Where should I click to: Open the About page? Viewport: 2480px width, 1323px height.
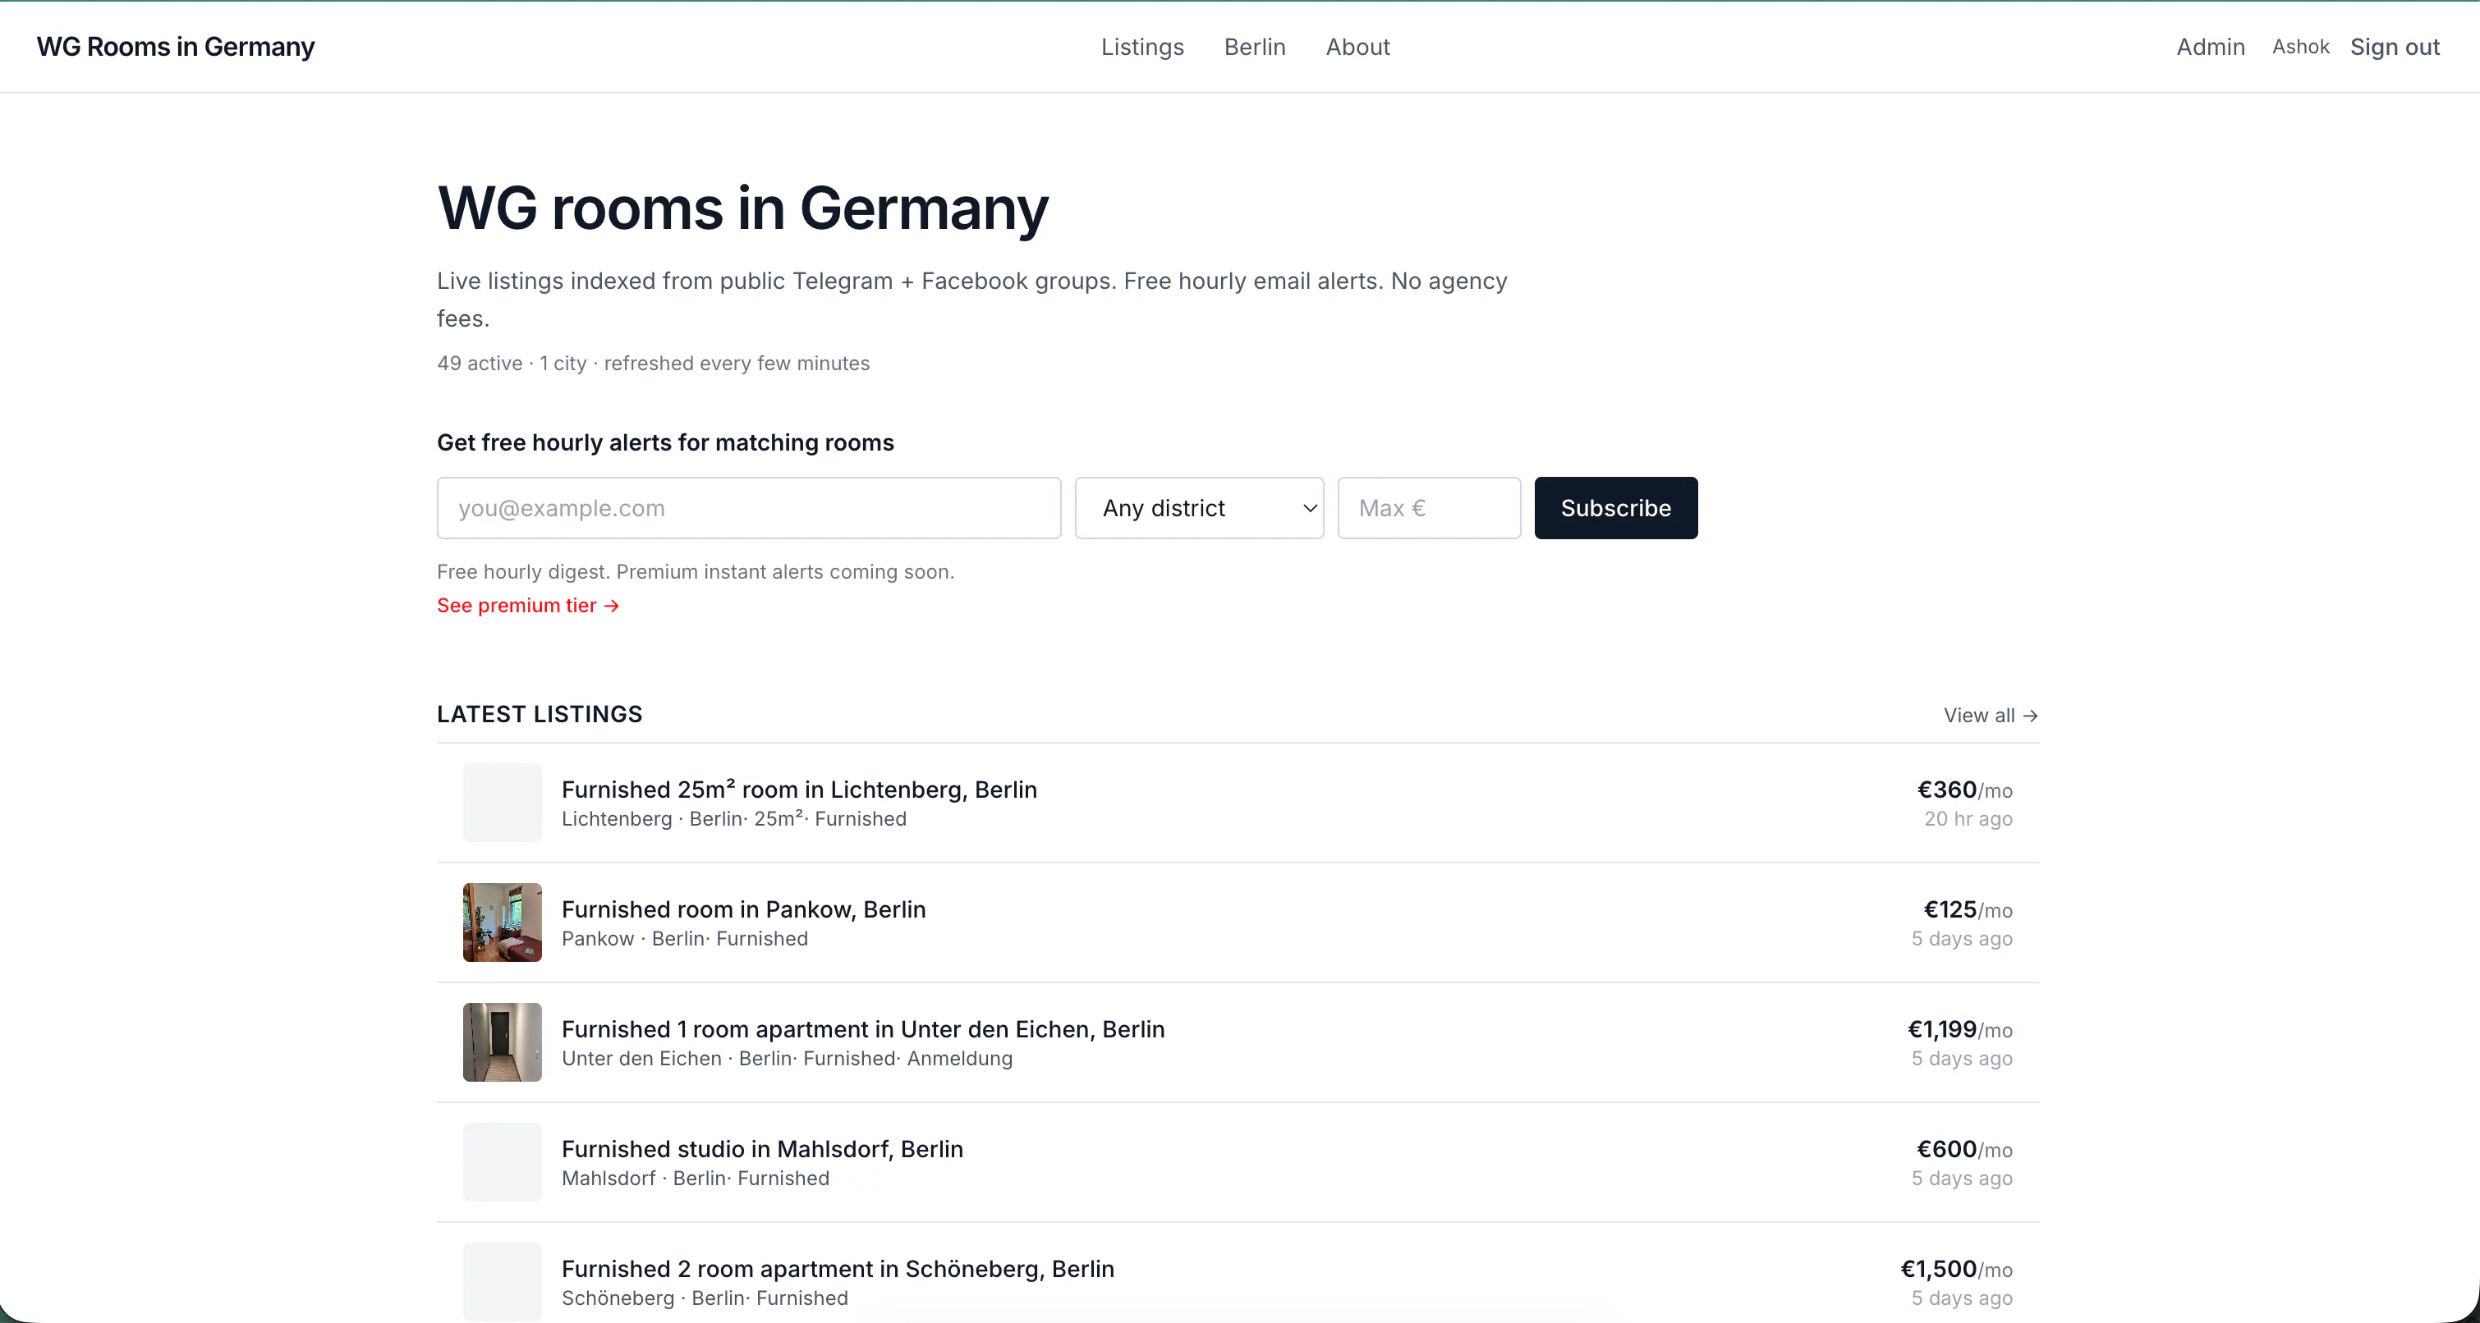click(x=1357, y=46)
